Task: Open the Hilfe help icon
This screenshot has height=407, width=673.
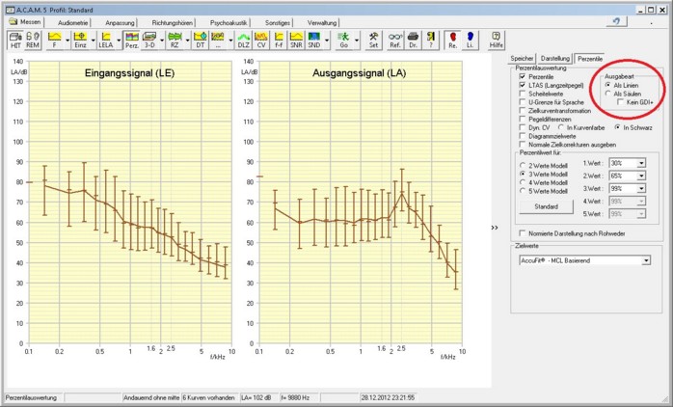Action: [x=497, y=40]
